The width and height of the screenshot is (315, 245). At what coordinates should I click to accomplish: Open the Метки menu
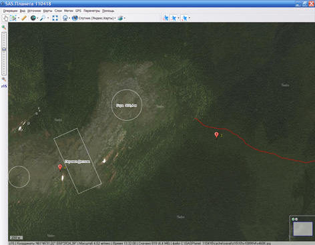(x=69, y=11)
